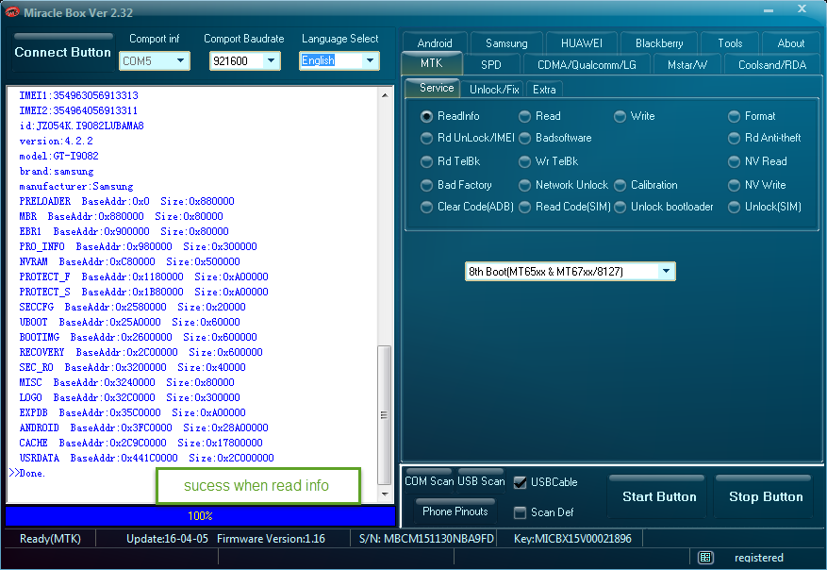Click the log panel scrollbar thumb
This screenshot has height=570, width=827.
coord(385,415)
